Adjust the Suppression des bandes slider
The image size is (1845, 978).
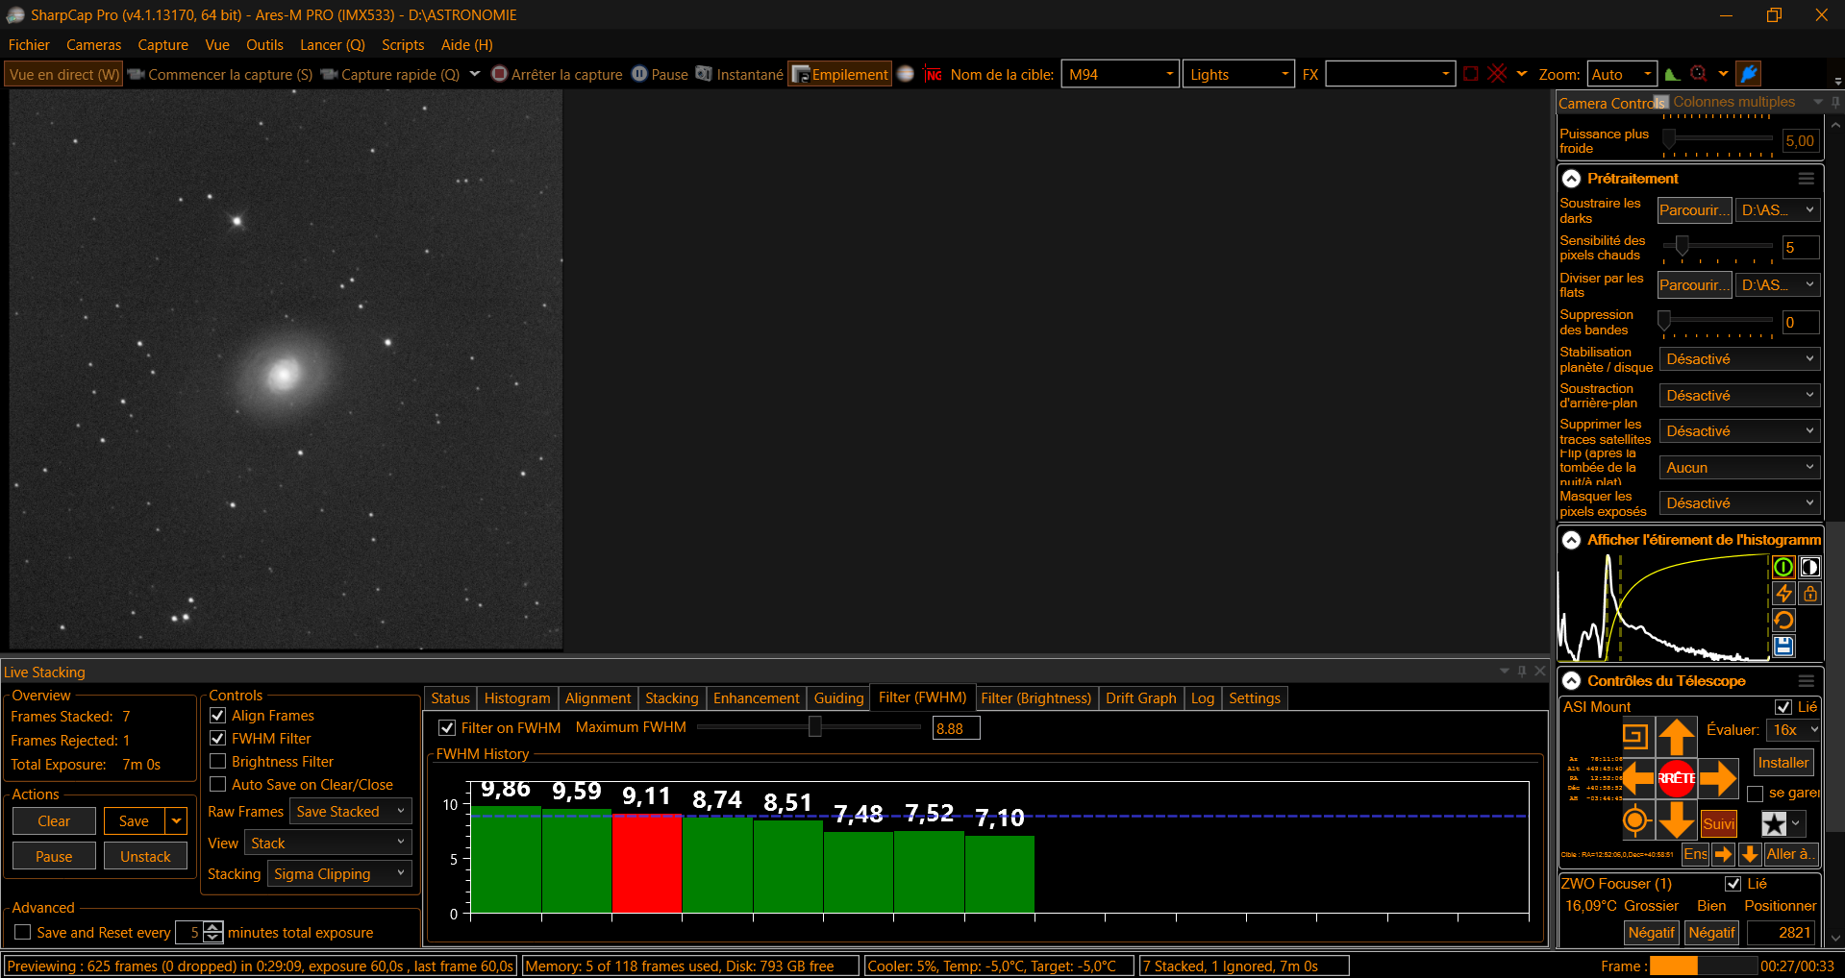click(1717, 322)
